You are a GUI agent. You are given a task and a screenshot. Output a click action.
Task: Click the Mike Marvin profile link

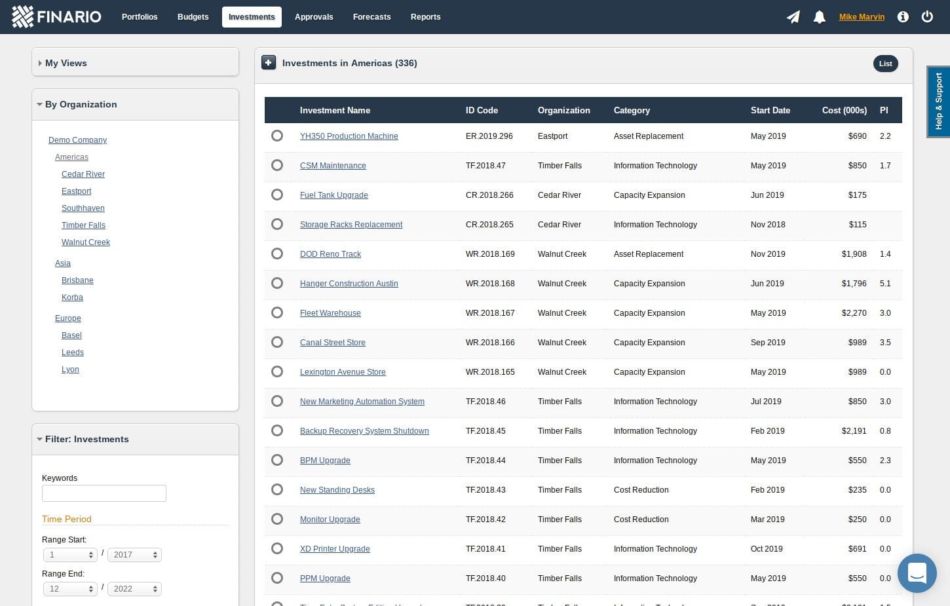[x=862, y=17]
